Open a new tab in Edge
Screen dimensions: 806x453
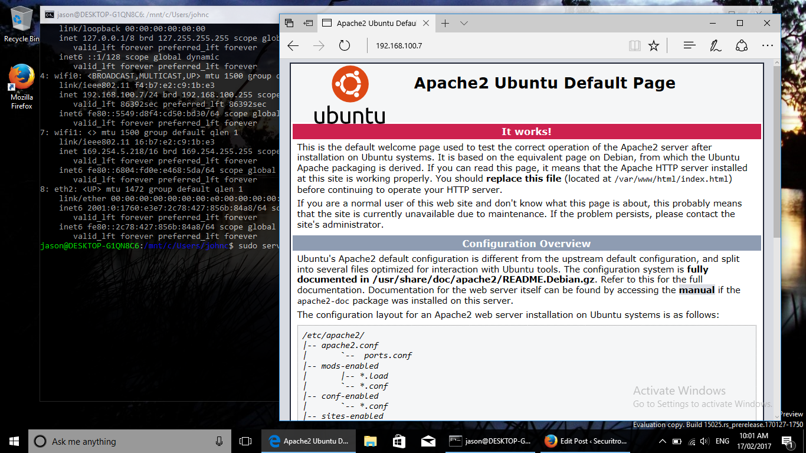pos(445,23)
